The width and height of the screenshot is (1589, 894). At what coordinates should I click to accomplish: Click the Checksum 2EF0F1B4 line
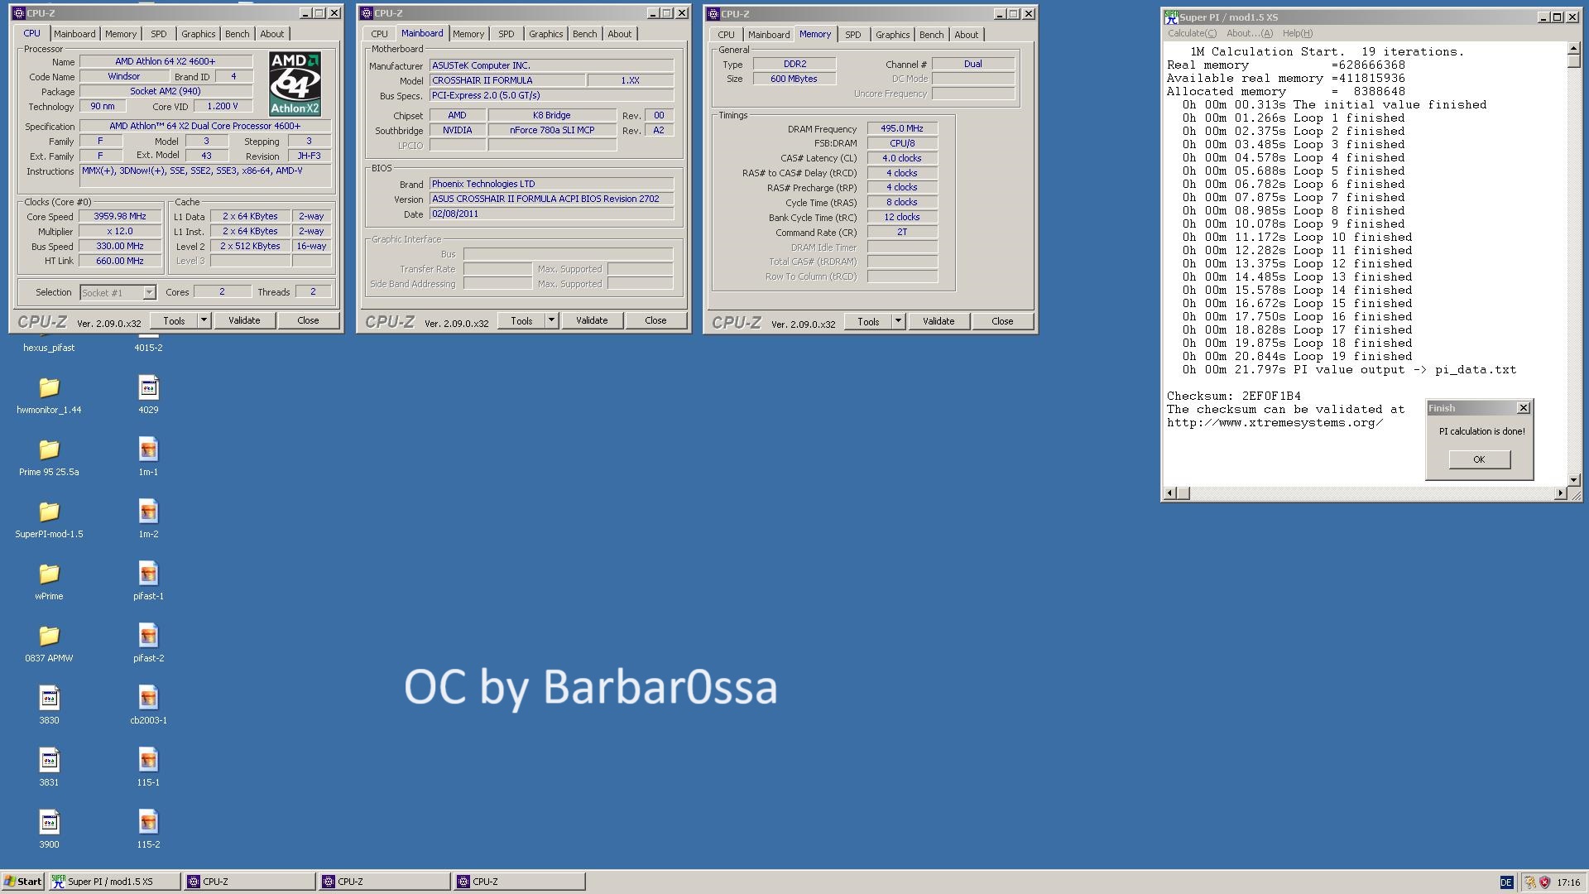pos(1233,397)
